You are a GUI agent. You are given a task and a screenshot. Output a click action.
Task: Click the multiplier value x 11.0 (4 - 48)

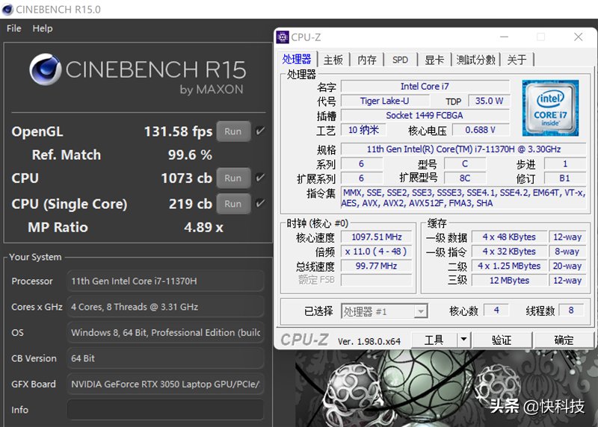[377, 252]
